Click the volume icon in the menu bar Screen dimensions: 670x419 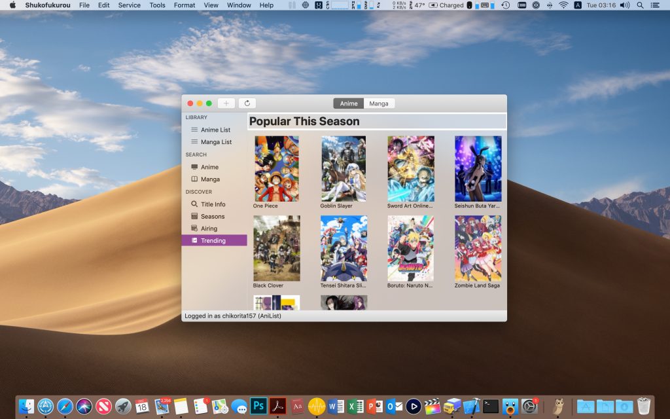pos(625,5)
